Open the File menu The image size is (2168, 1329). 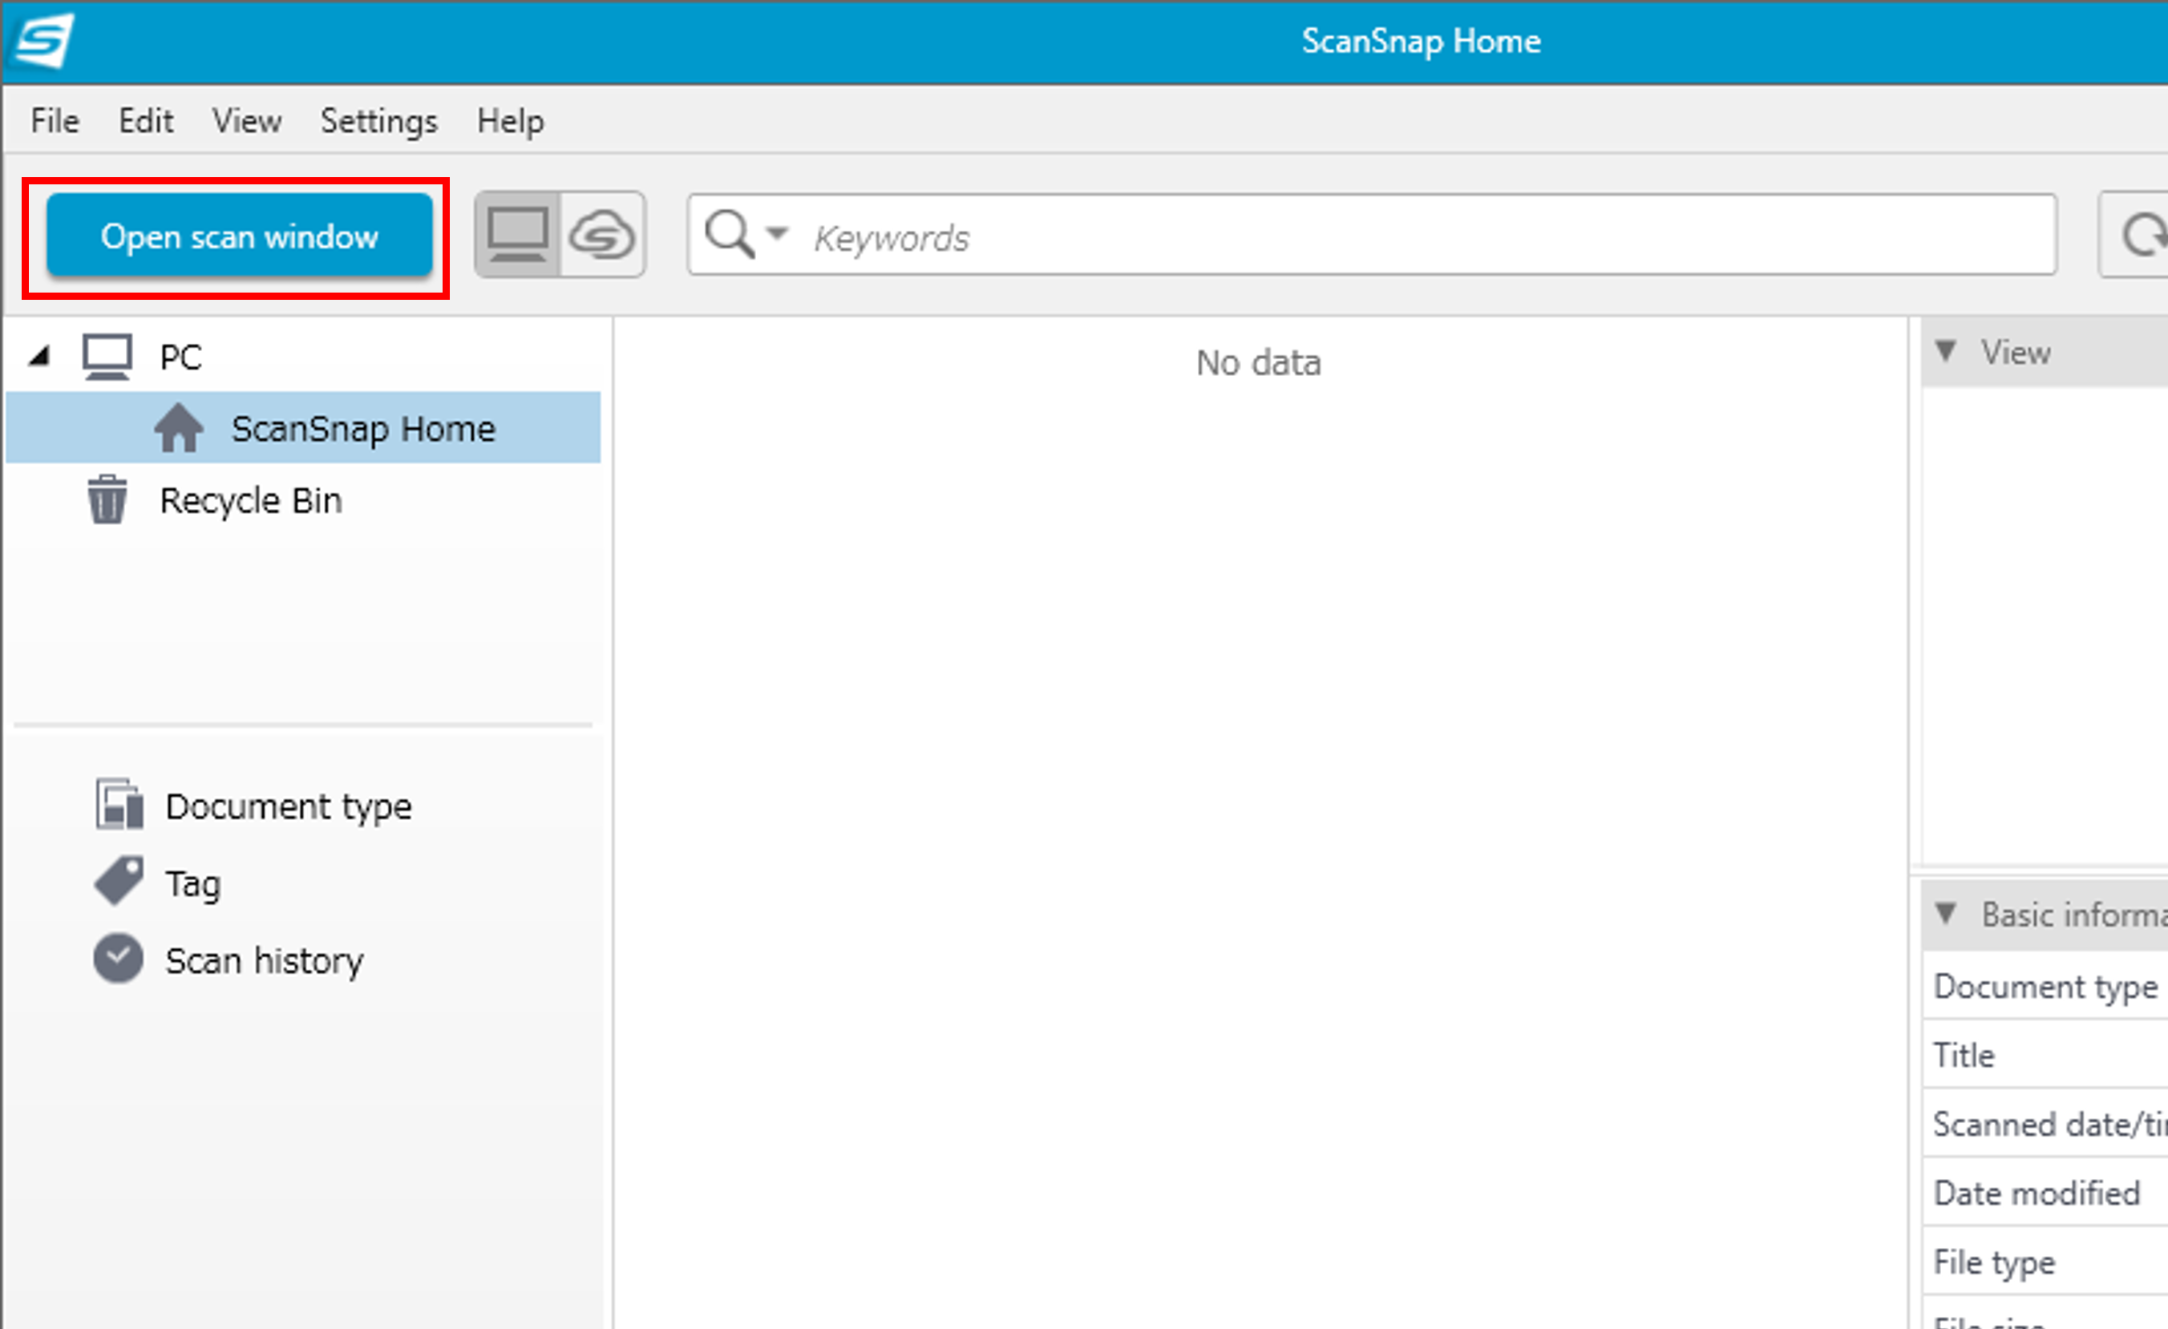pyautogui.click(x=55, y=120)
